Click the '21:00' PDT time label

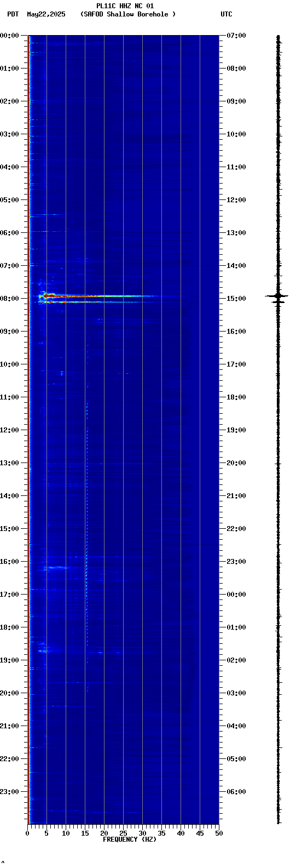[x=9, y=726]
